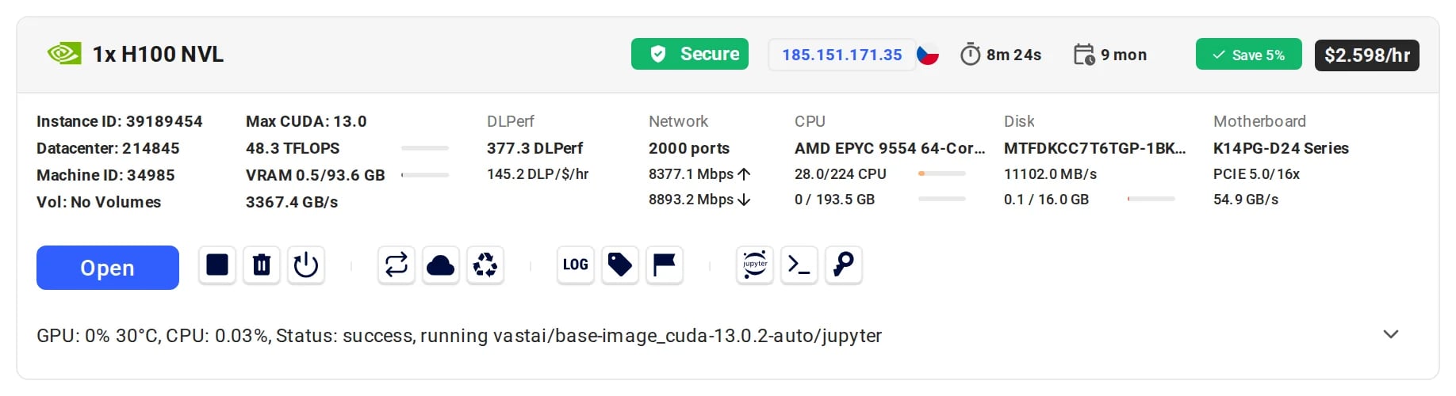Click AMD EPYC 9554 CPU name
1456x396 pixels.
point(890,148)
